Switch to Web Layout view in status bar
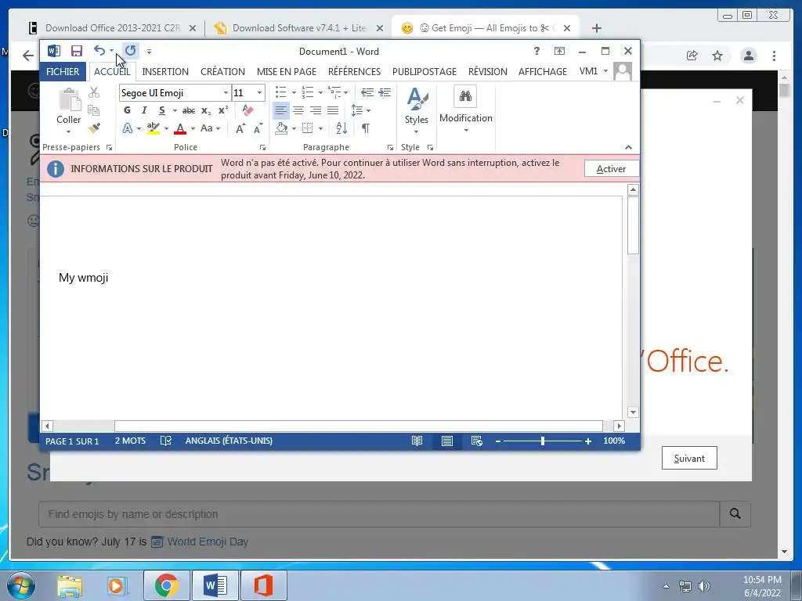Image resolution: width=802 pixels, height=601 pixels. pyautogui.click(x=477, y=441)
